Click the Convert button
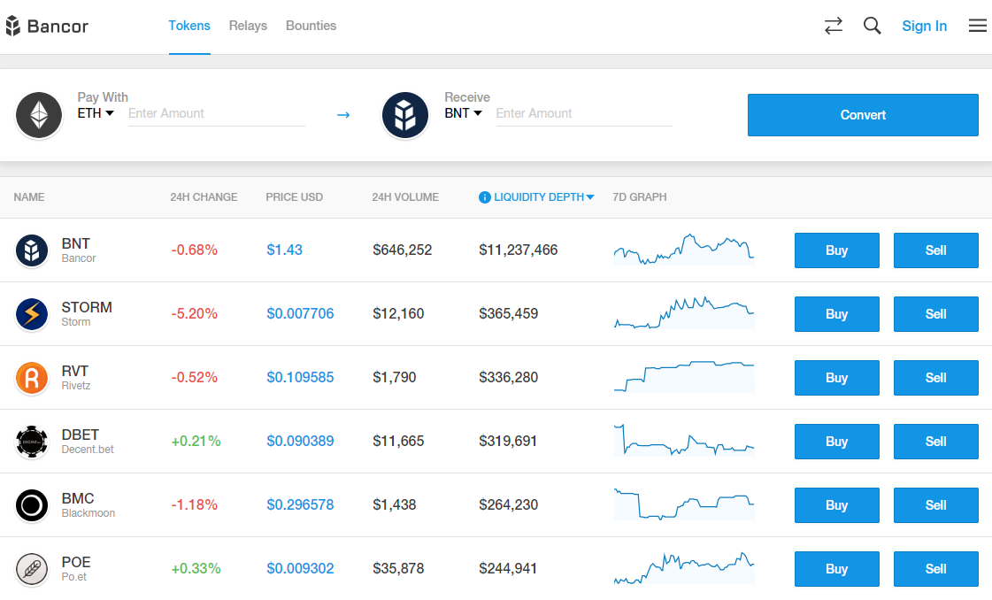This screenshot has width=992, height=600. coord(863,115)
